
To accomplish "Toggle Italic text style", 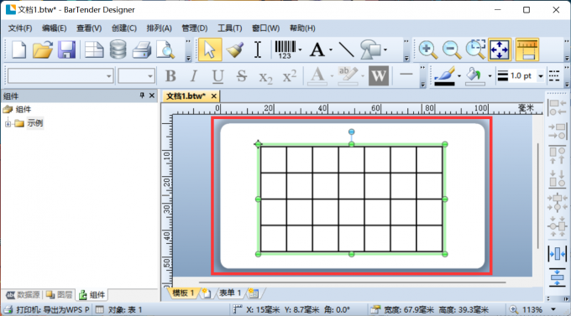I will 194,76.
